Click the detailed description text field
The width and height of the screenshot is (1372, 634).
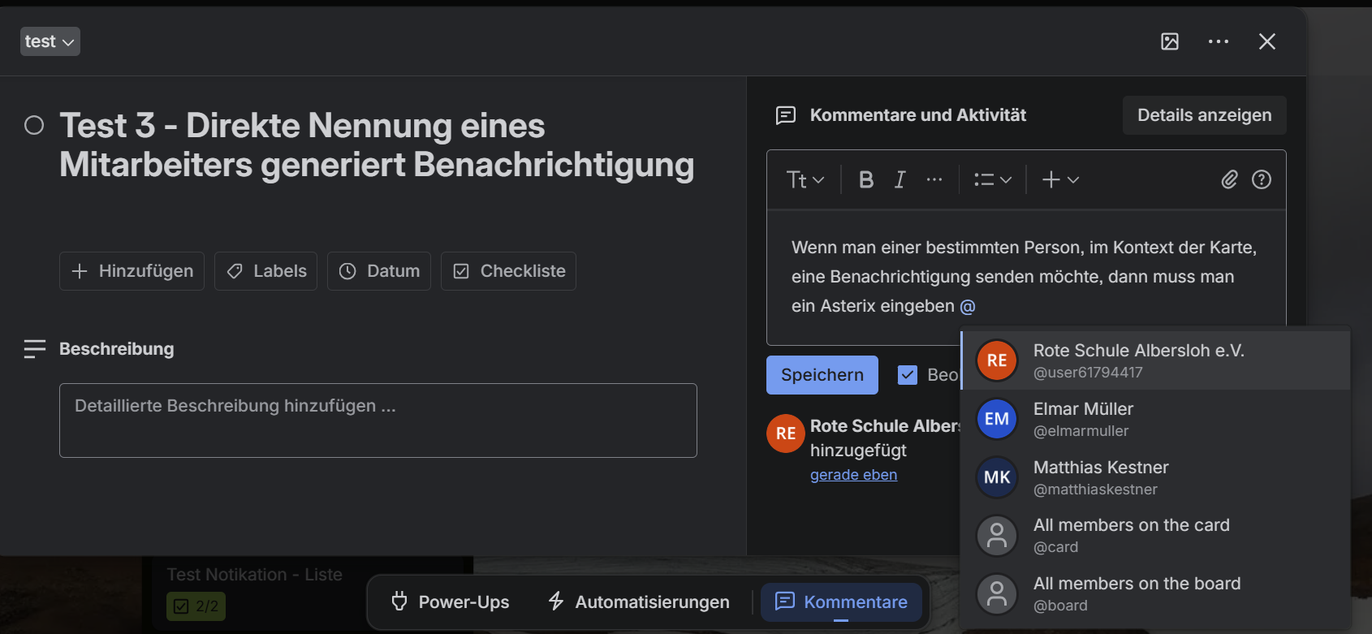(x=378, y=420)
